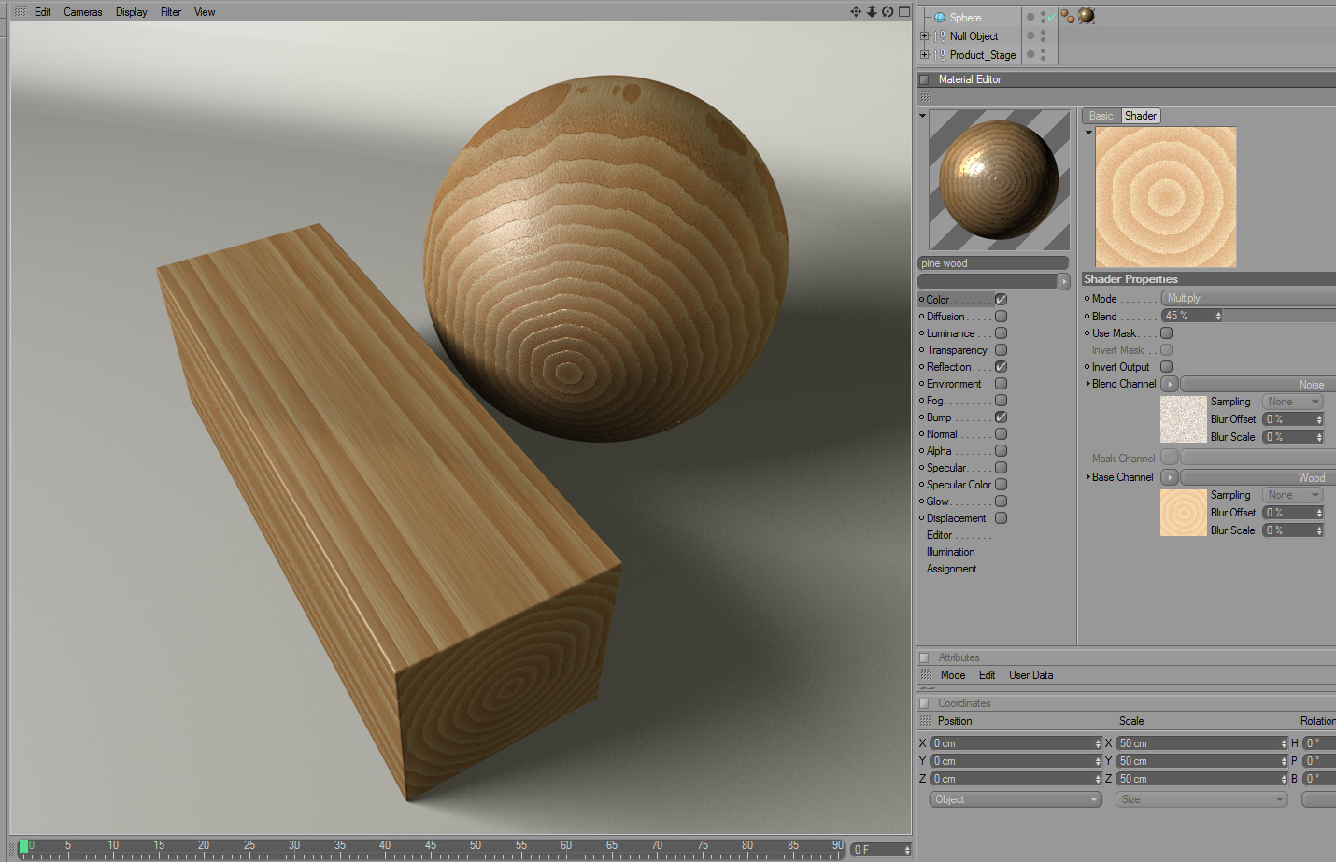Open the viewport Cameras menu

tap(83, 12)
